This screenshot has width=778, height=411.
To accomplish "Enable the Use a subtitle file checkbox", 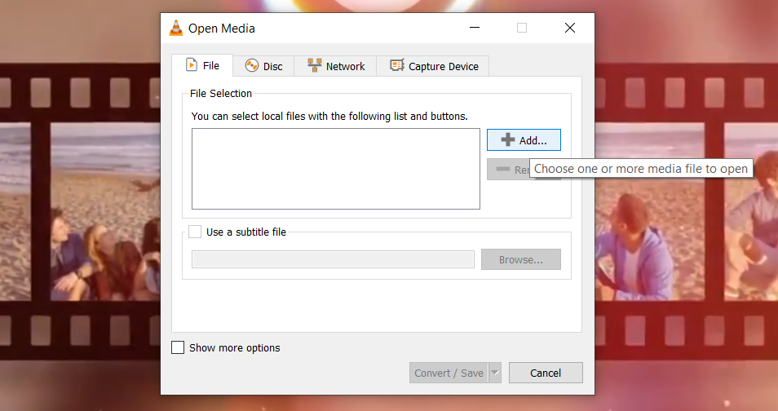I will pos(195,232).
